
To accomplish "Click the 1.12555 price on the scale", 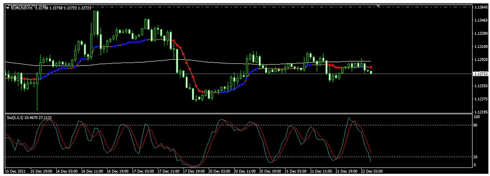I will [481, 86].
